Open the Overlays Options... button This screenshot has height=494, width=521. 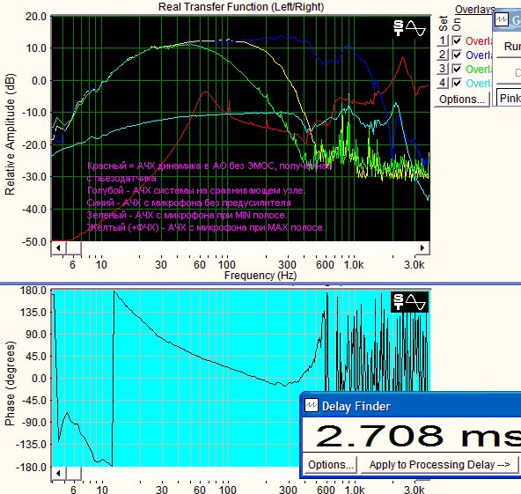tap(461, 100)
